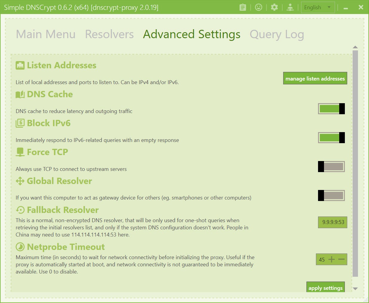The height and width of the screenshot is (303, 369).
Task: Open settings via the gear icon
Action: tap(274, 7)
